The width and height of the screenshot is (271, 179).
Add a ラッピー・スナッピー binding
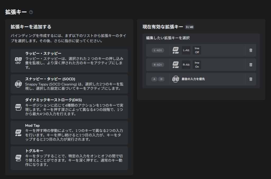(69, 60)
